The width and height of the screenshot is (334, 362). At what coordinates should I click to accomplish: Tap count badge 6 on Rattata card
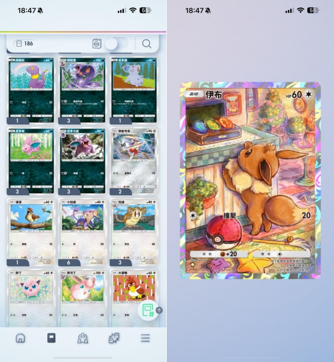pos(69,263)
